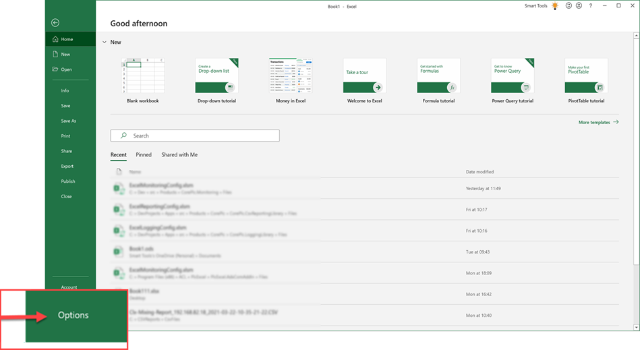Click the Home icon in sidebar

point(55,39)
